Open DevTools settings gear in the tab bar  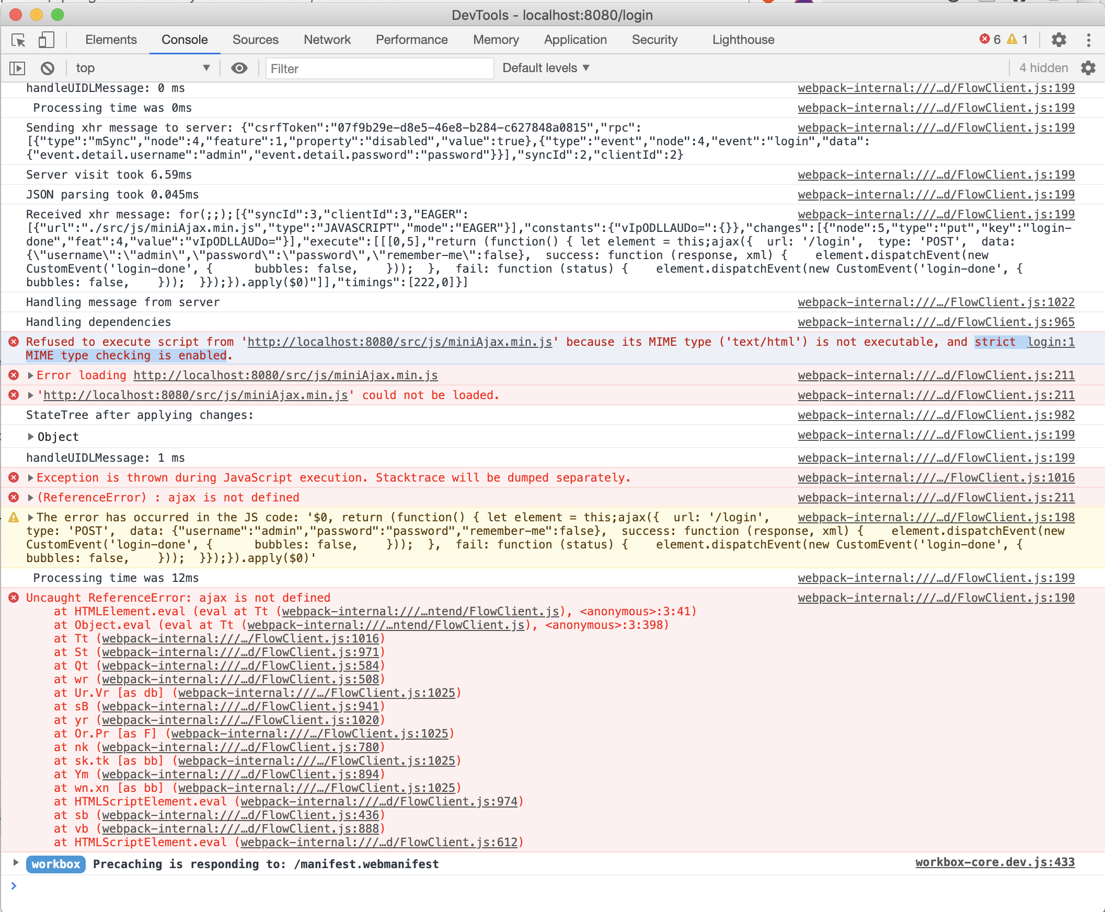(x=1058, y=40)
